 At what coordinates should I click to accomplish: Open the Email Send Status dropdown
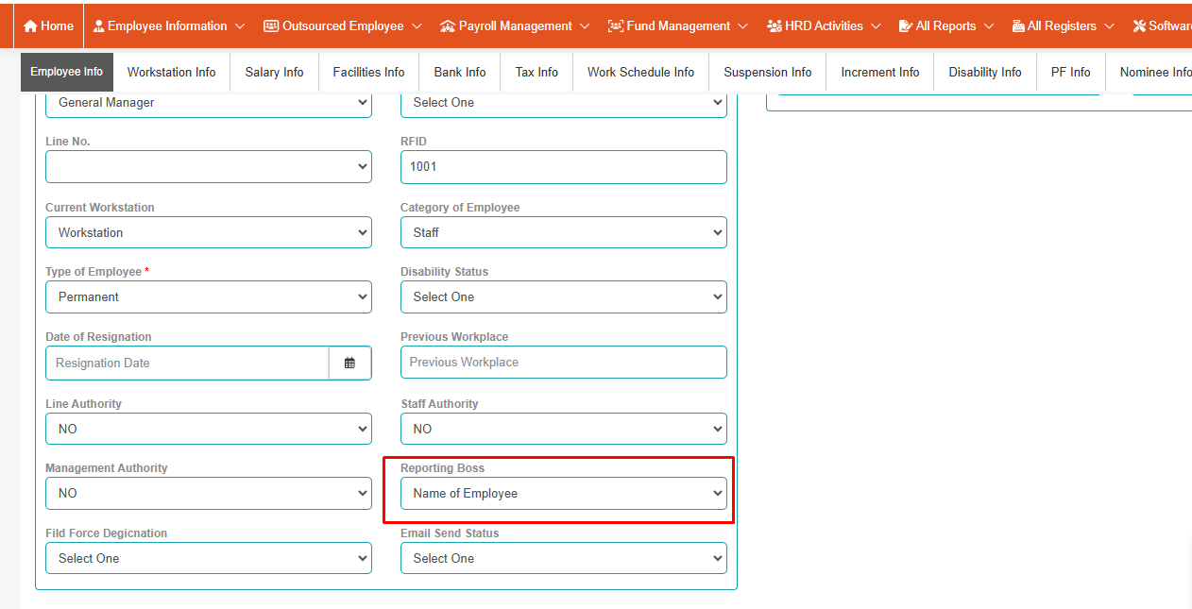click(x=563, y=558)
